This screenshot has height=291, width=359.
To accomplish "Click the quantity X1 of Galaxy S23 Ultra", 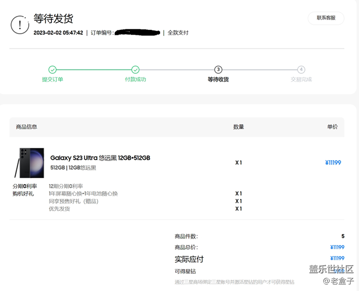I will (x=239, y=163).
